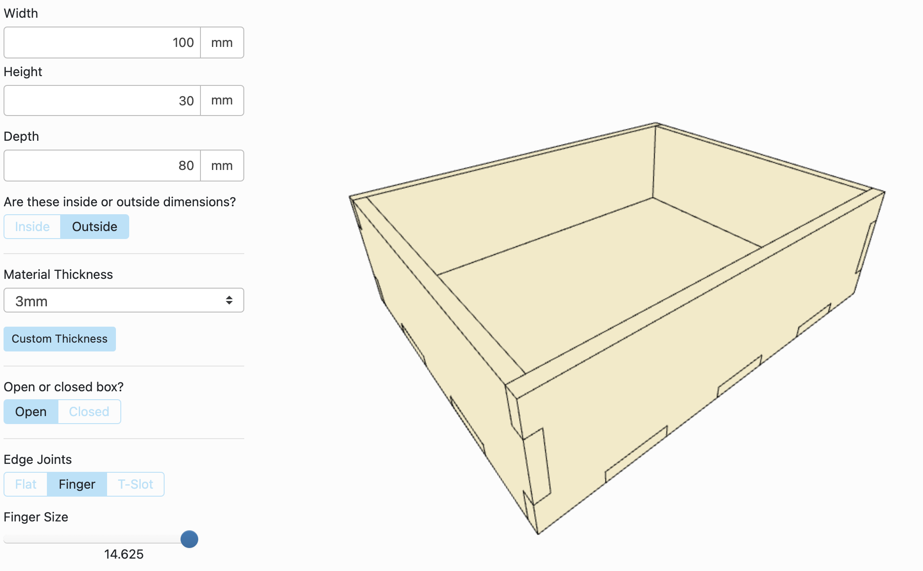Click the 'Material Thickness' label
The width and height of the screenshot is (923, 571).
(x=58, y=274)
